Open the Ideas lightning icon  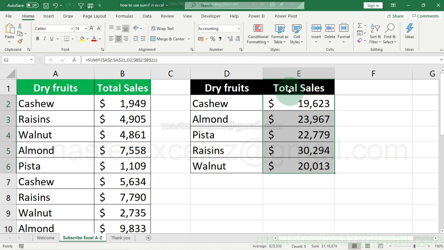pyautogui.click(x=409, y=28)
